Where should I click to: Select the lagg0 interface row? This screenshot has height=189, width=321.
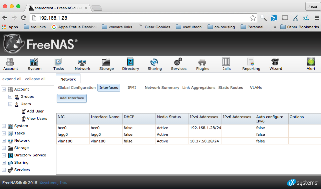point(189,134)
